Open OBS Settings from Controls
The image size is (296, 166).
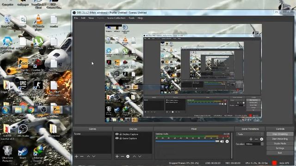[280, 148]
